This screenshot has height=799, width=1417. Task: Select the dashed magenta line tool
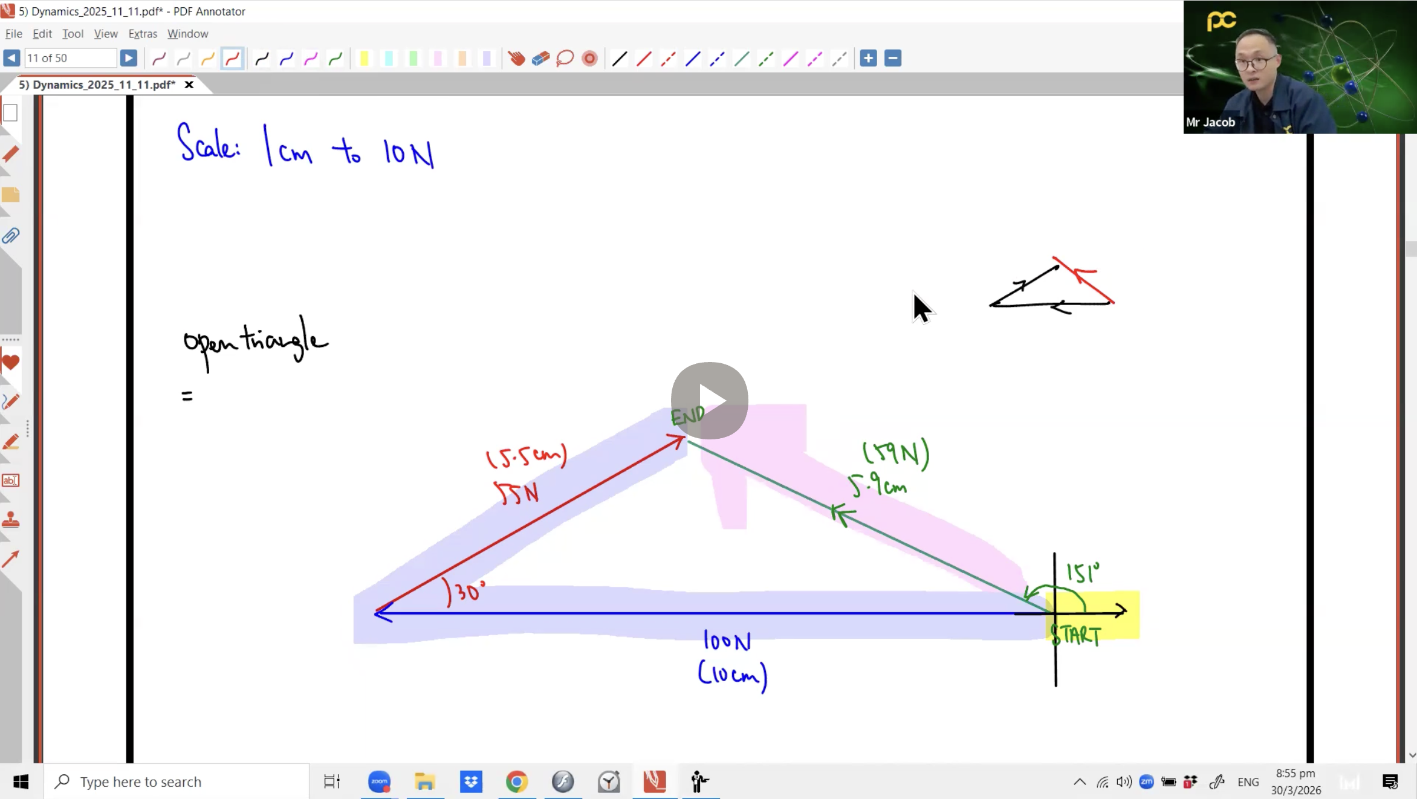pyautogui.click(x=815, y=58)
